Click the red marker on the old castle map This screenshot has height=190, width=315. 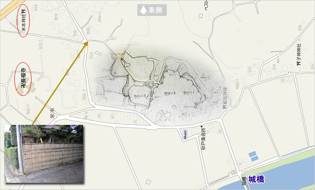tap(121, 59)
